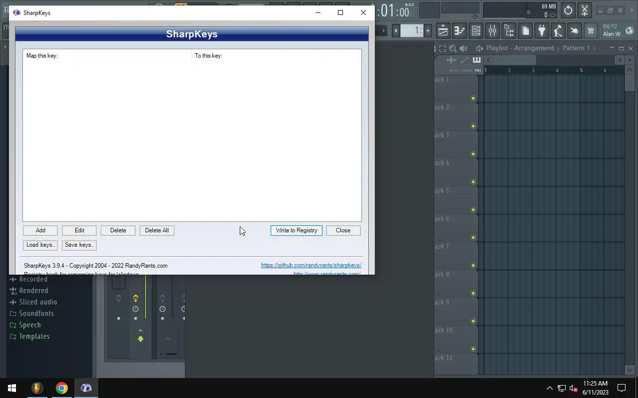Click the Edit button in SharpKeys
Image resolution: width=638 pixels, height=398 pixels.
79,230
